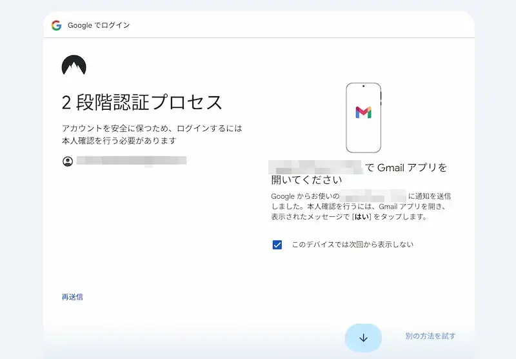The height and width of the screenshot is (359, 516).
Task: Click the '2 段階認証プロセス' heading
Action: coord(142,102)
